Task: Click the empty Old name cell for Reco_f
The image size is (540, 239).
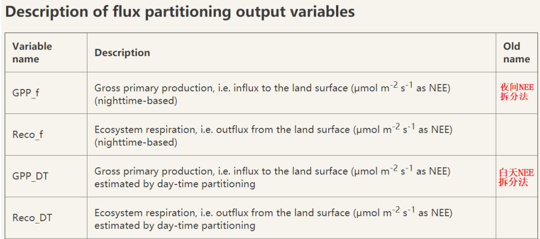Action: coord(517,135)
